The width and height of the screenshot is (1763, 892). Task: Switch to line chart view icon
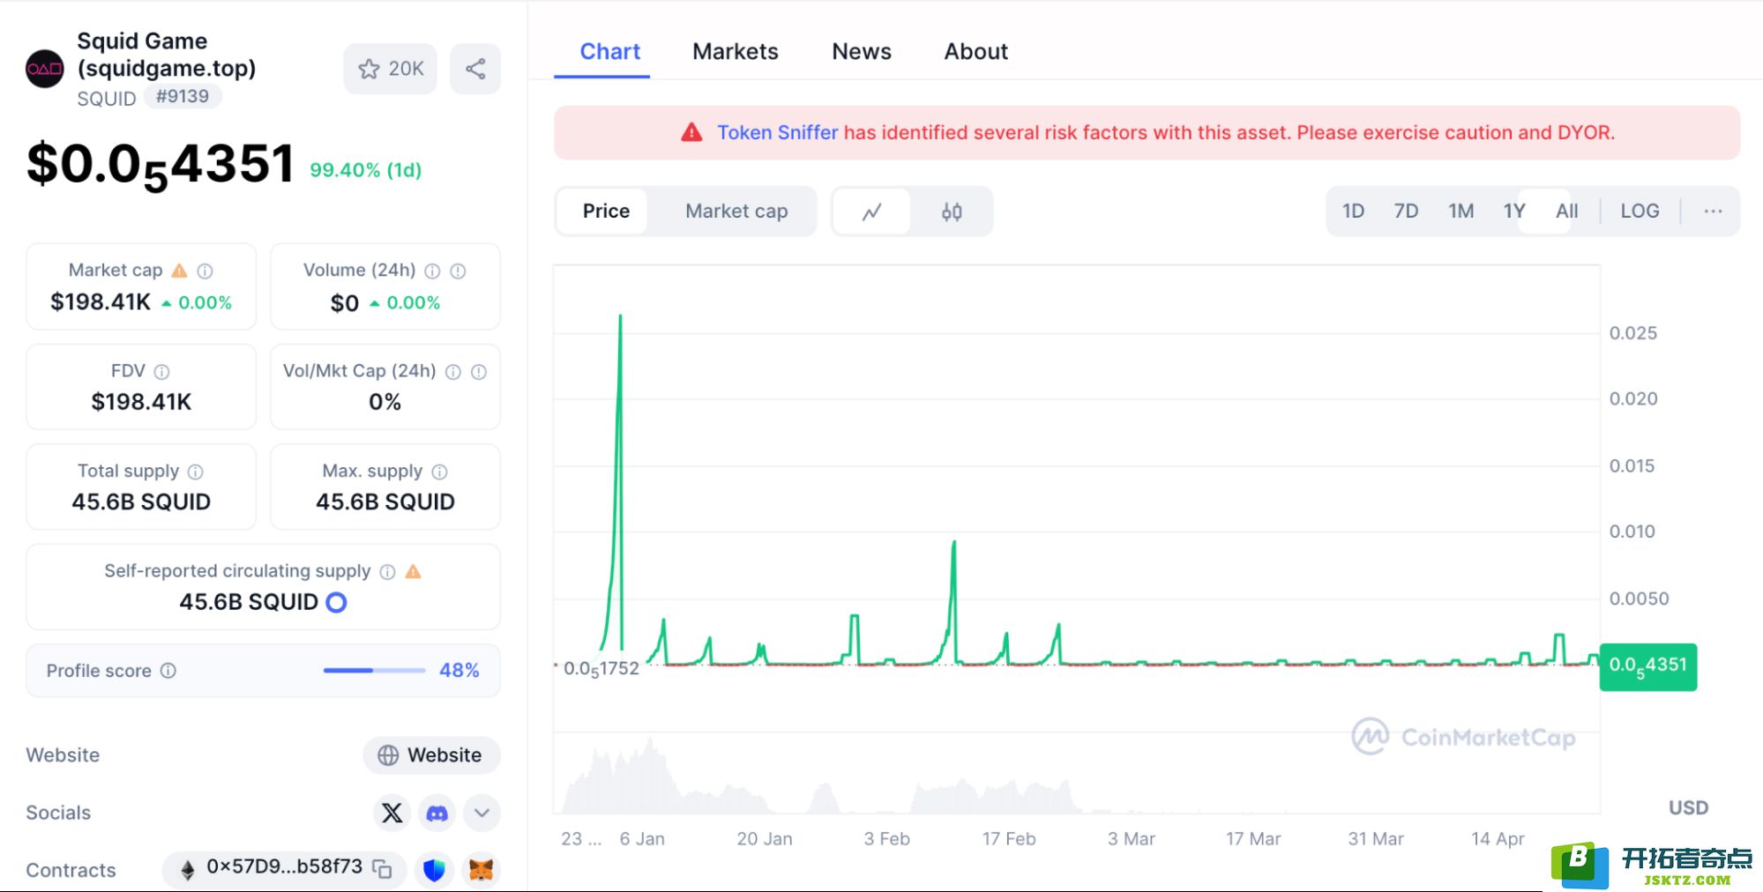point(871,212)
